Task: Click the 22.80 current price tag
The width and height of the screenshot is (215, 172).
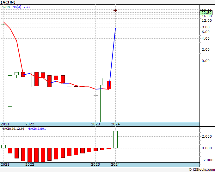Action: tap(207, 13)
